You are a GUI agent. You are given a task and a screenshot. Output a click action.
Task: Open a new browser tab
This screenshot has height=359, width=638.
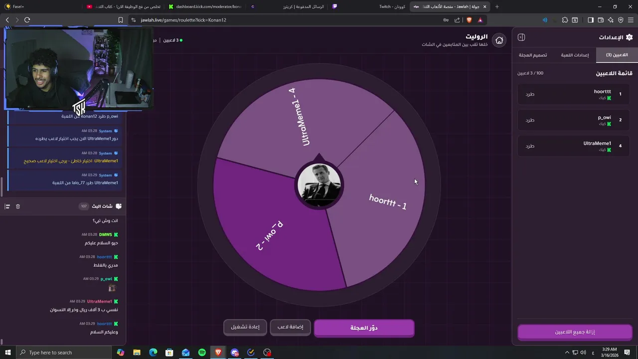pos(496,6)
